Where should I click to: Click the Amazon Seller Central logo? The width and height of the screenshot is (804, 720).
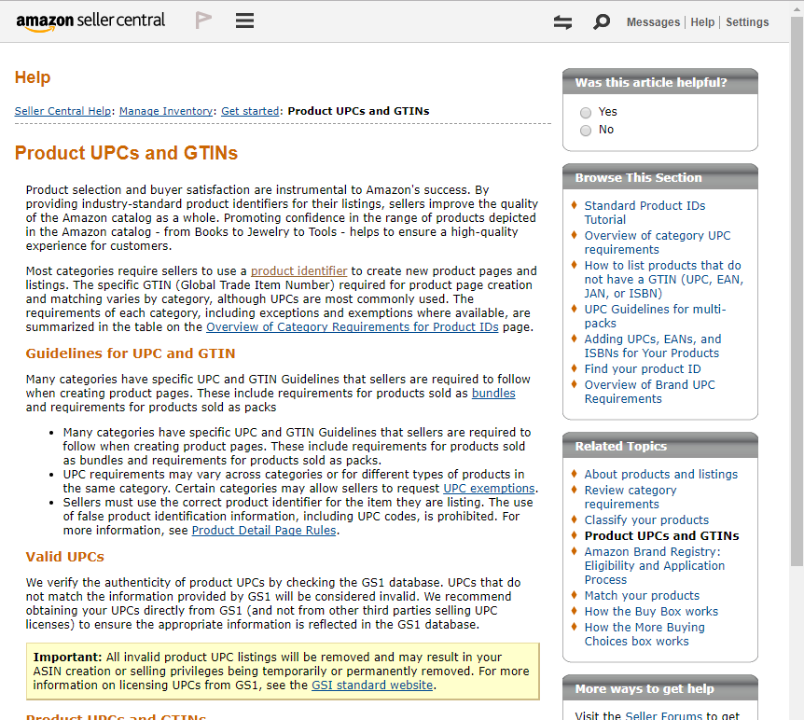[90, 21]
